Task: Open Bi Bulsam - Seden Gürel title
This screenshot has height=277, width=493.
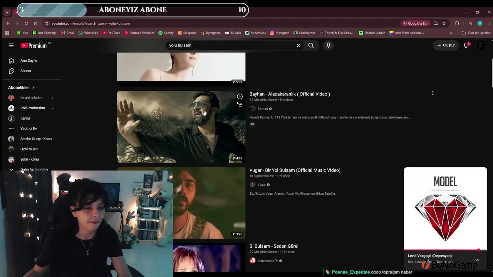Action: pyautogui.click(x=274, y=246)
